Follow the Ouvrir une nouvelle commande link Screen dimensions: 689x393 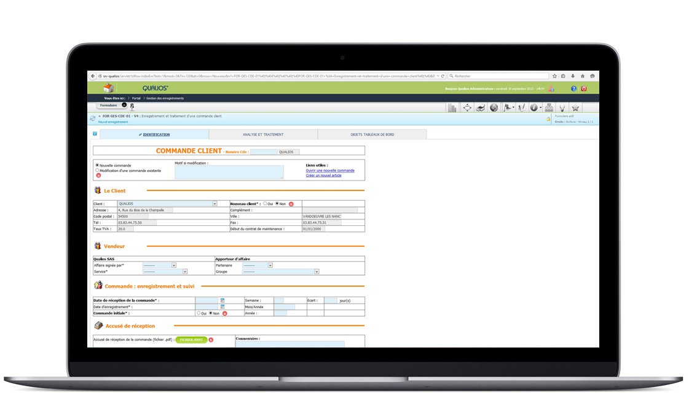point(330,170)
